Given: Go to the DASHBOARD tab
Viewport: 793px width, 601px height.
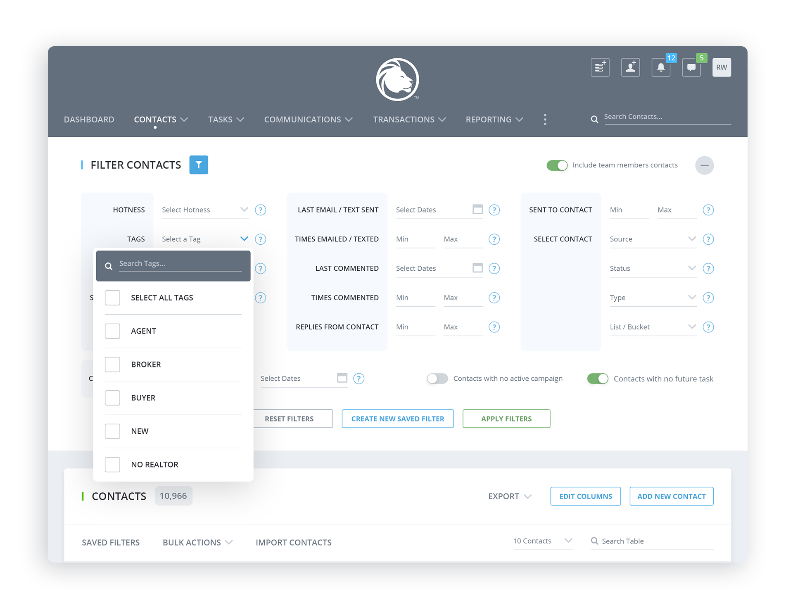Looking at the screenshot, I should pos(89,119).
